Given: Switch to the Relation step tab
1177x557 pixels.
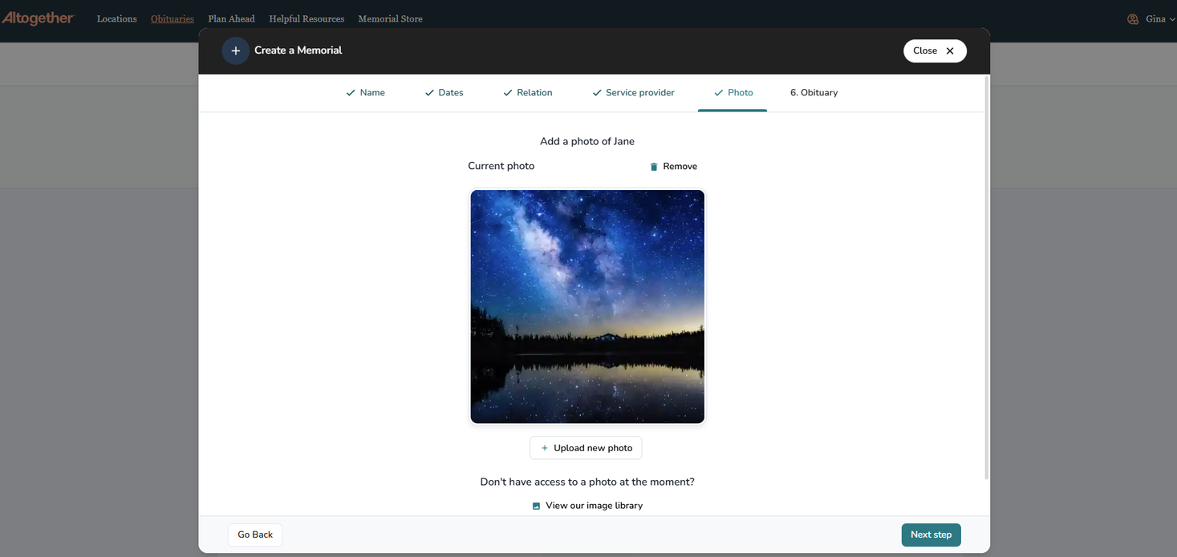Looking at the screenshot, I should (527, 93).
